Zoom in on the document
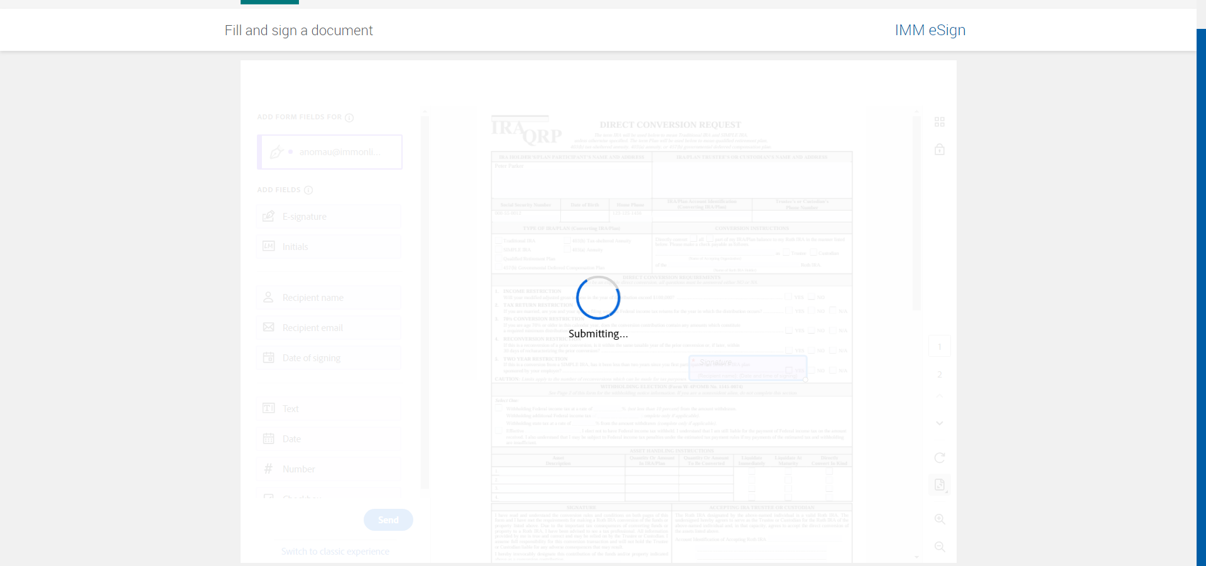 [x=940, y=520]
